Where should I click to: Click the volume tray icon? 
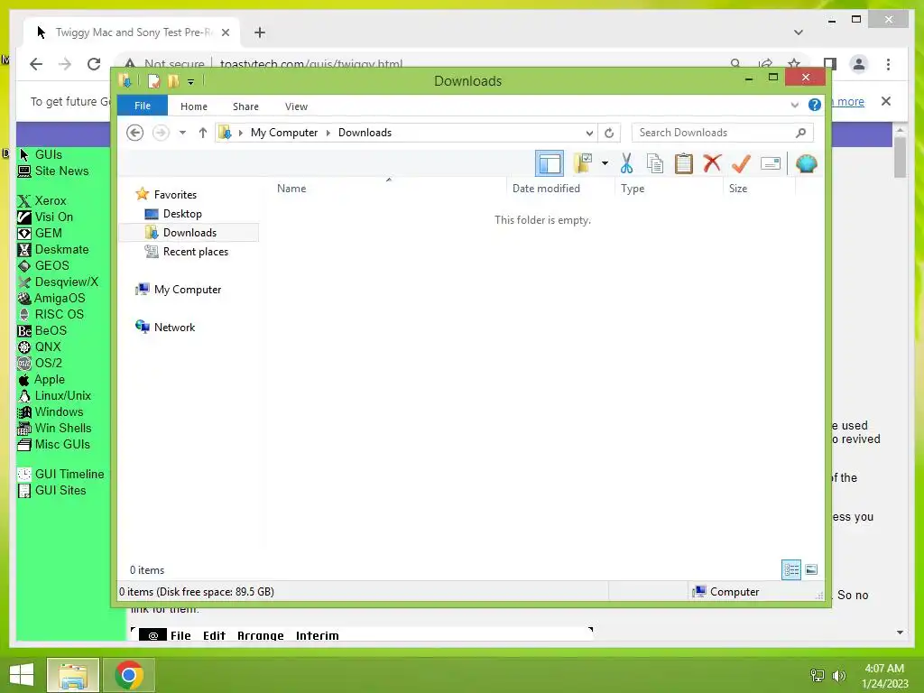coord(838,675)
